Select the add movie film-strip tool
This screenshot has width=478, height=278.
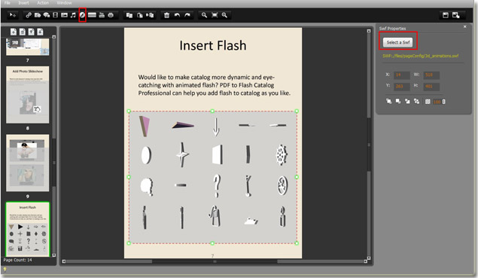pos(55,15)
